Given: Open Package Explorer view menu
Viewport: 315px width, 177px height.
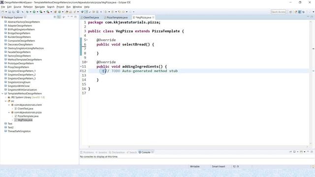Looking at the screenshot, I should pyautogui.click(x=64, y=17).
